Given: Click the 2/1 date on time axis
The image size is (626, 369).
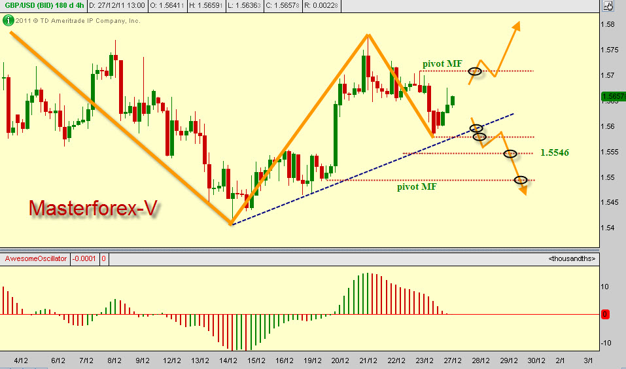Looking at the screenshot, I should point(560,360).
